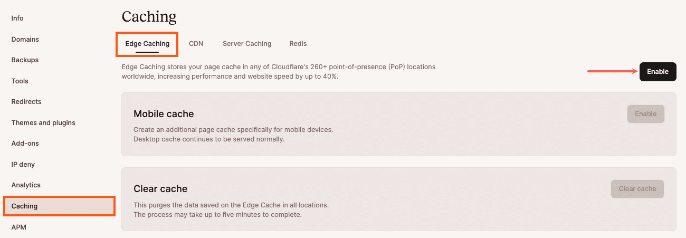The image size is (686, 238).
Task: Open the Redirects page
Action: coord(26,101)
